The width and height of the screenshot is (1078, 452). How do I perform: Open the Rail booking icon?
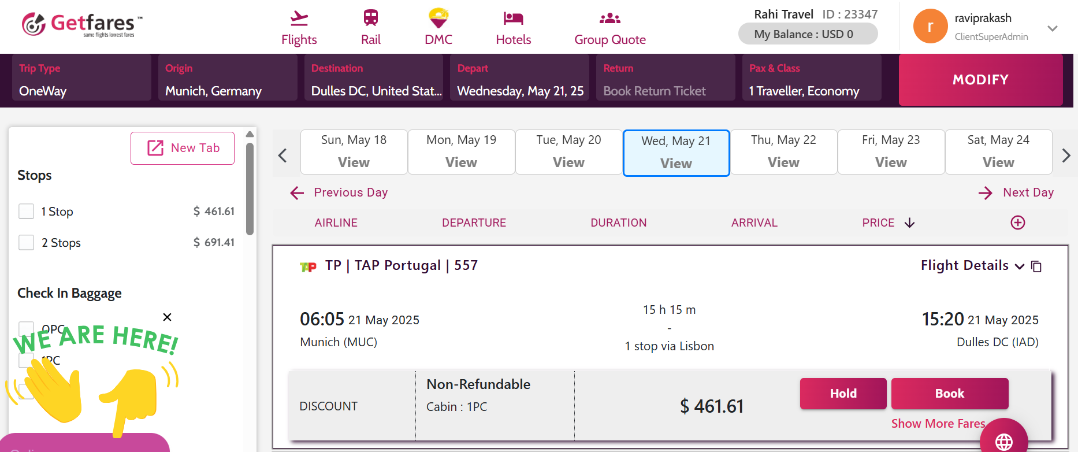pos(370,18)
